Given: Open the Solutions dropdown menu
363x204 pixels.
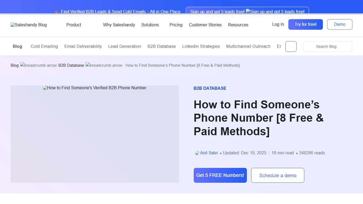Looking at the screenshot, I should (150, 25).
